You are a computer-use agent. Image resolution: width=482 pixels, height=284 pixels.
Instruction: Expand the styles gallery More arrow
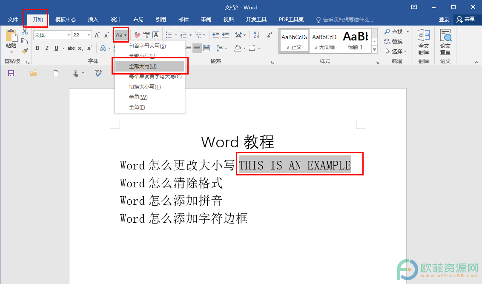click(374, 49)
